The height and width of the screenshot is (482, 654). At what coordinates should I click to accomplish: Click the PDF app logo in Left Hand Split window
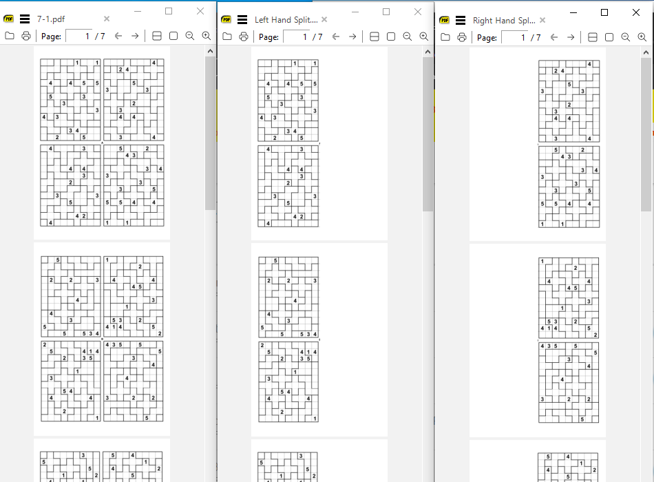(226, 19)
